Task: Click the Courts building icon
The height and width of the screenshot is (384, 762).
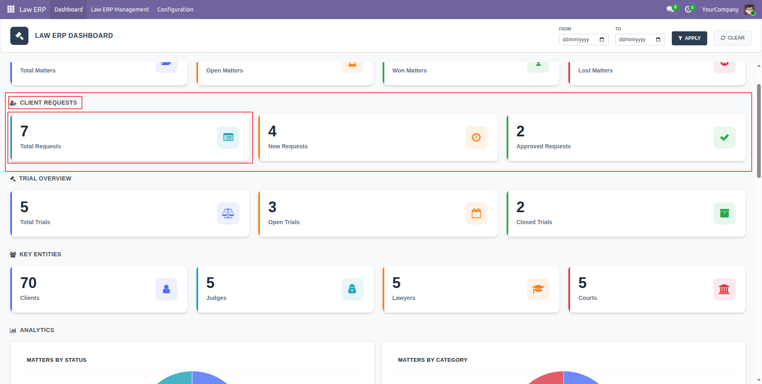Action: (x=725, y=289)
